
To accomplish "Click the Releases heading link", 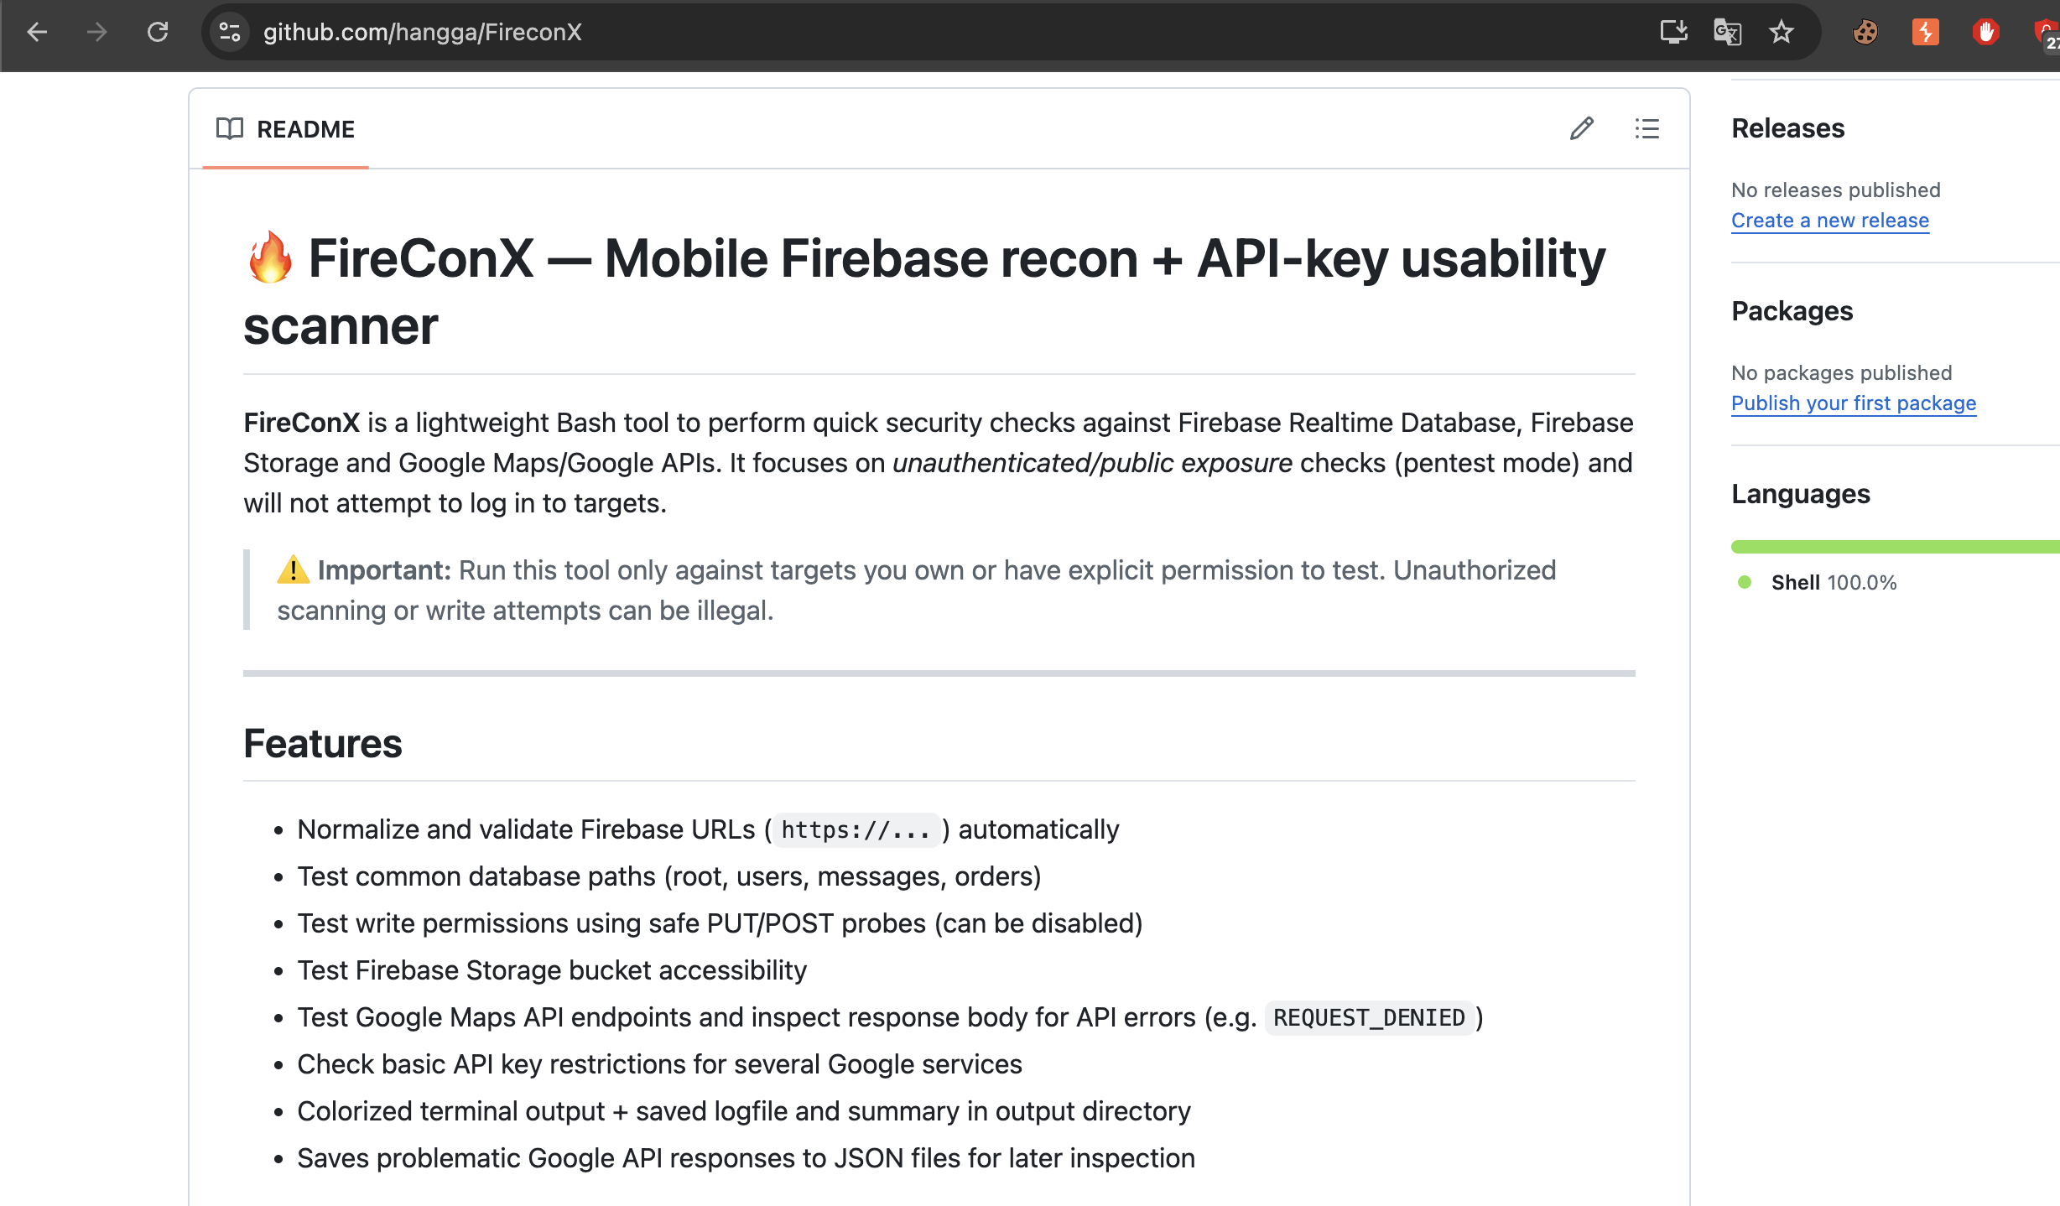I will point(1787,128).
